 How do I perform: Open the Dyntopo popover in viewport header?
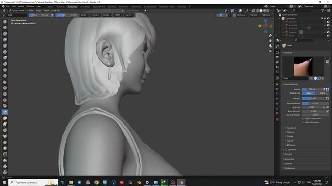point(242,15)
